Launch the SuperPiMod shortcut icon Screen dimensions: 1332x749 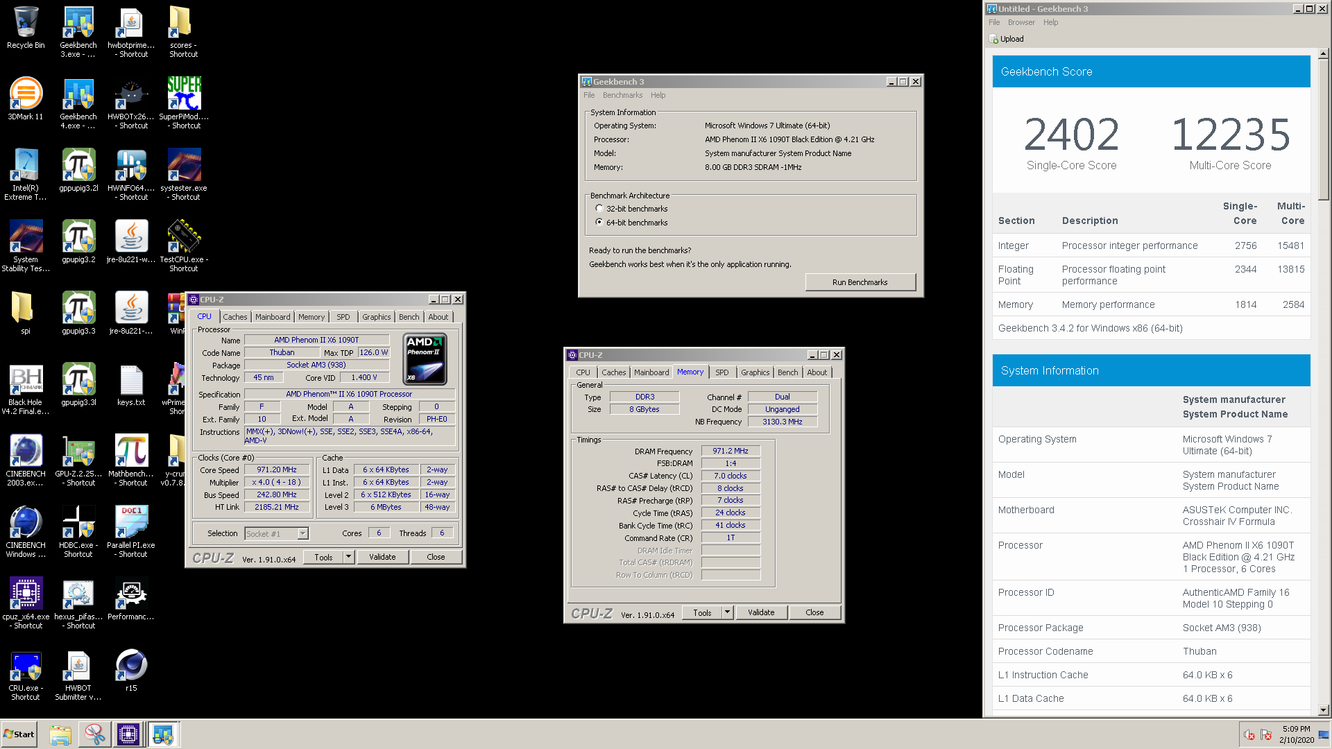click(x=184, y=103)
